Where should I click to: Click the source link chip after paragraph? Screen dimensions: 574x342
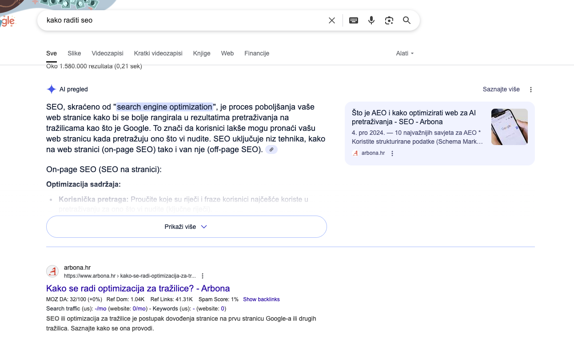click(x=271, y=149)
